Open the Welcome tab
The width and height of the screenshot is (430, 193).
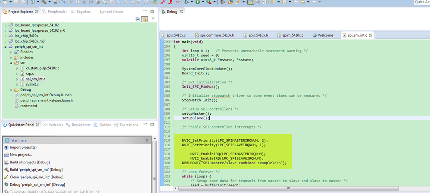point(323,35)
